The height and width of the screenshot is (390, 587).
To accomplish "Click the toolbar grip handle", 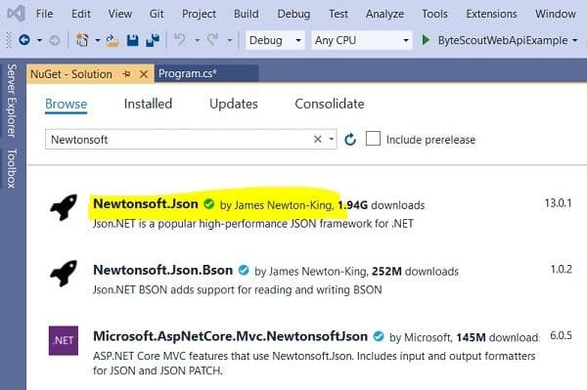I will (x=9, y=40).
